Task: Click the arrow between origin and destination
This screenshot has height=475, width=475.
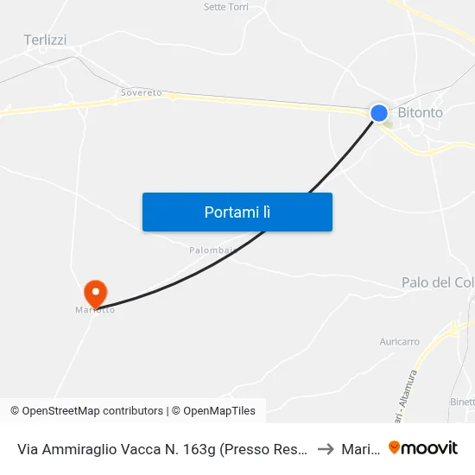Action: [x=326, y=449]
